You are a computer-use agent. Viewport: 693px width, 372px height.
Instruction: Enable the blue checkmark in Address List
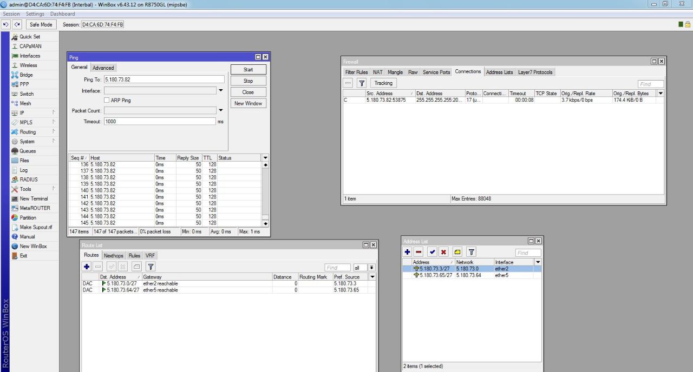(432, 252)
